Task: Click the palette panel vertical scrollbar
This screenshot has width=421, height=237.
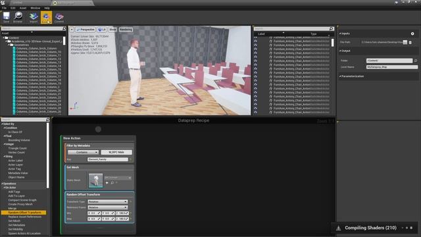Action: (48, 155)
